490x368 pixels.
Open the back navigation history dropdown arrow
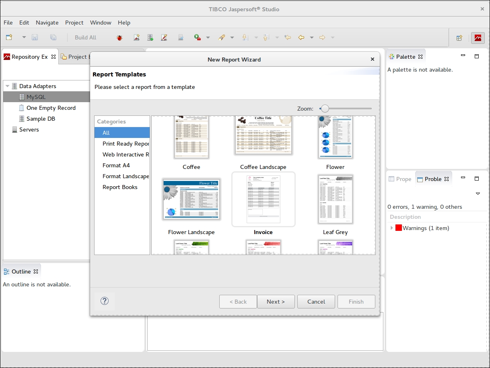click(x=312, y=37)
